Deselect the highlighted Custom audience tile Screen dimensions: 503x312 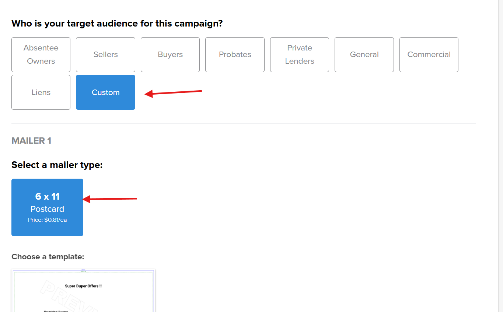(105, 92)
